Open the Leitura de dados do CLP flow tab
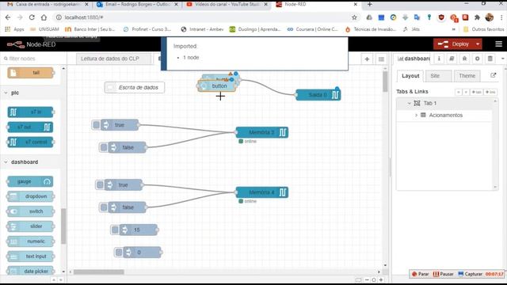This screenshot has width=507, height=285. [x=113, y=59]
